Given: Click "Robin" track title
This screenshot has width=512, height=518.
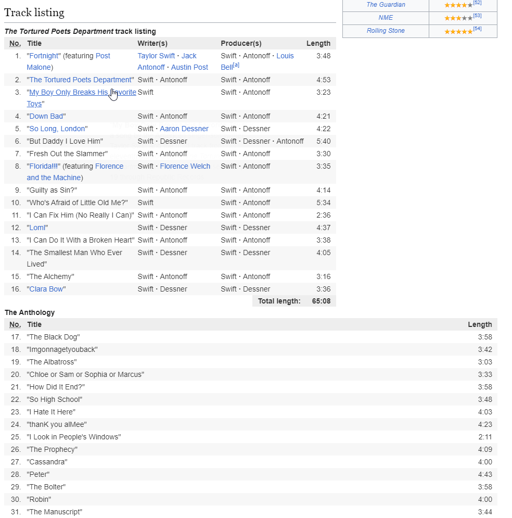Looking at the screenshot, I should pos(39,499).
